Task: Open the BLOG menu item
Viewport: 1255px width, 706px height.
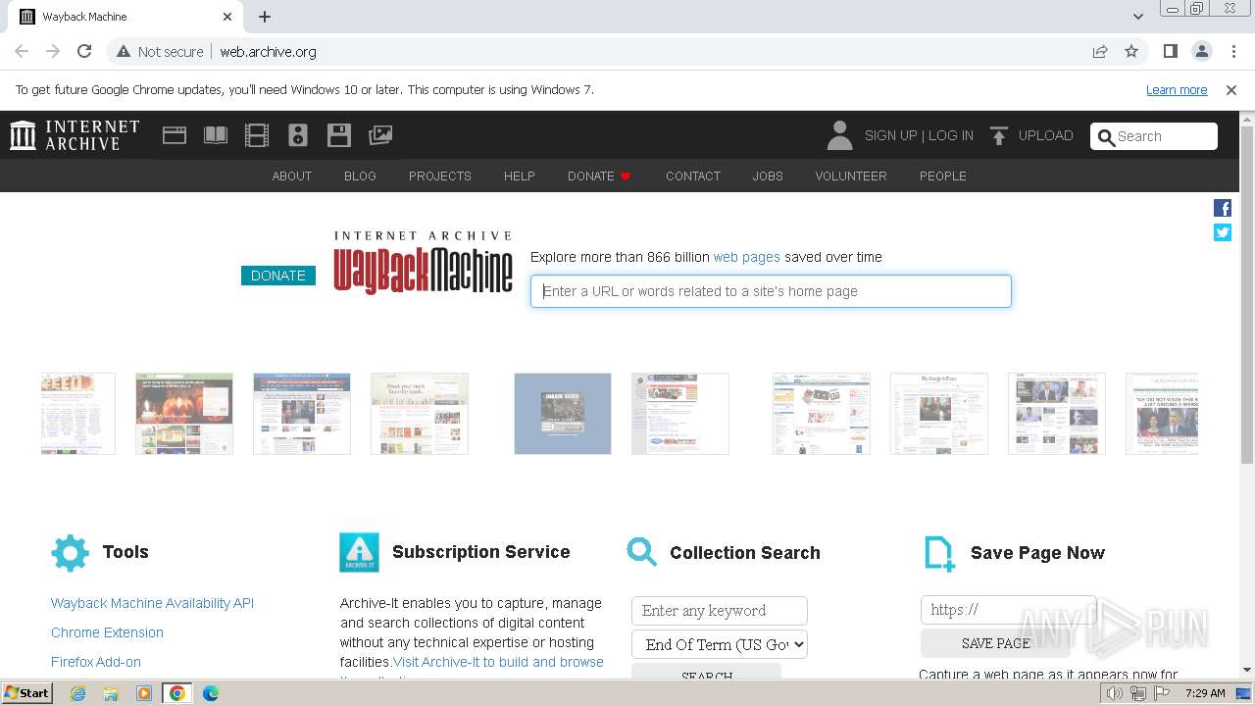Action: click(x=360, y=176)
